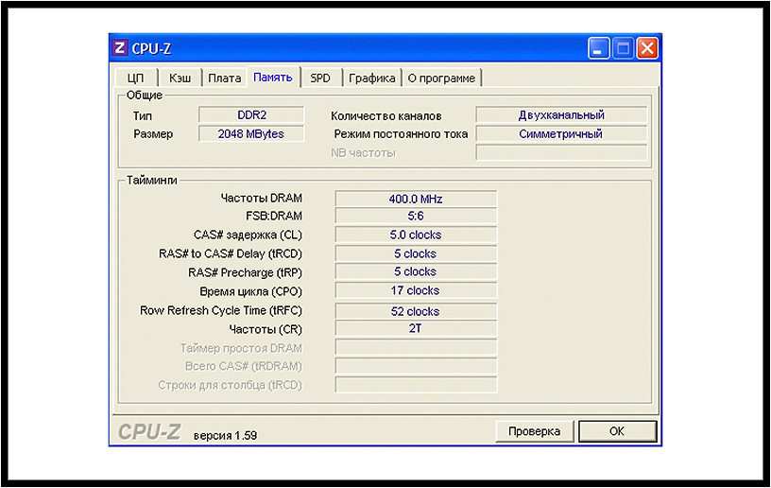771x488 pixels.
Task: Click the empty Таймер простоя DRAM field
Action: [x=416, y=347]
